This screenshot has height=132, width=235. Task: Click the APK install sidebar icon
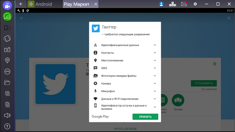click(x=7, y=71)
